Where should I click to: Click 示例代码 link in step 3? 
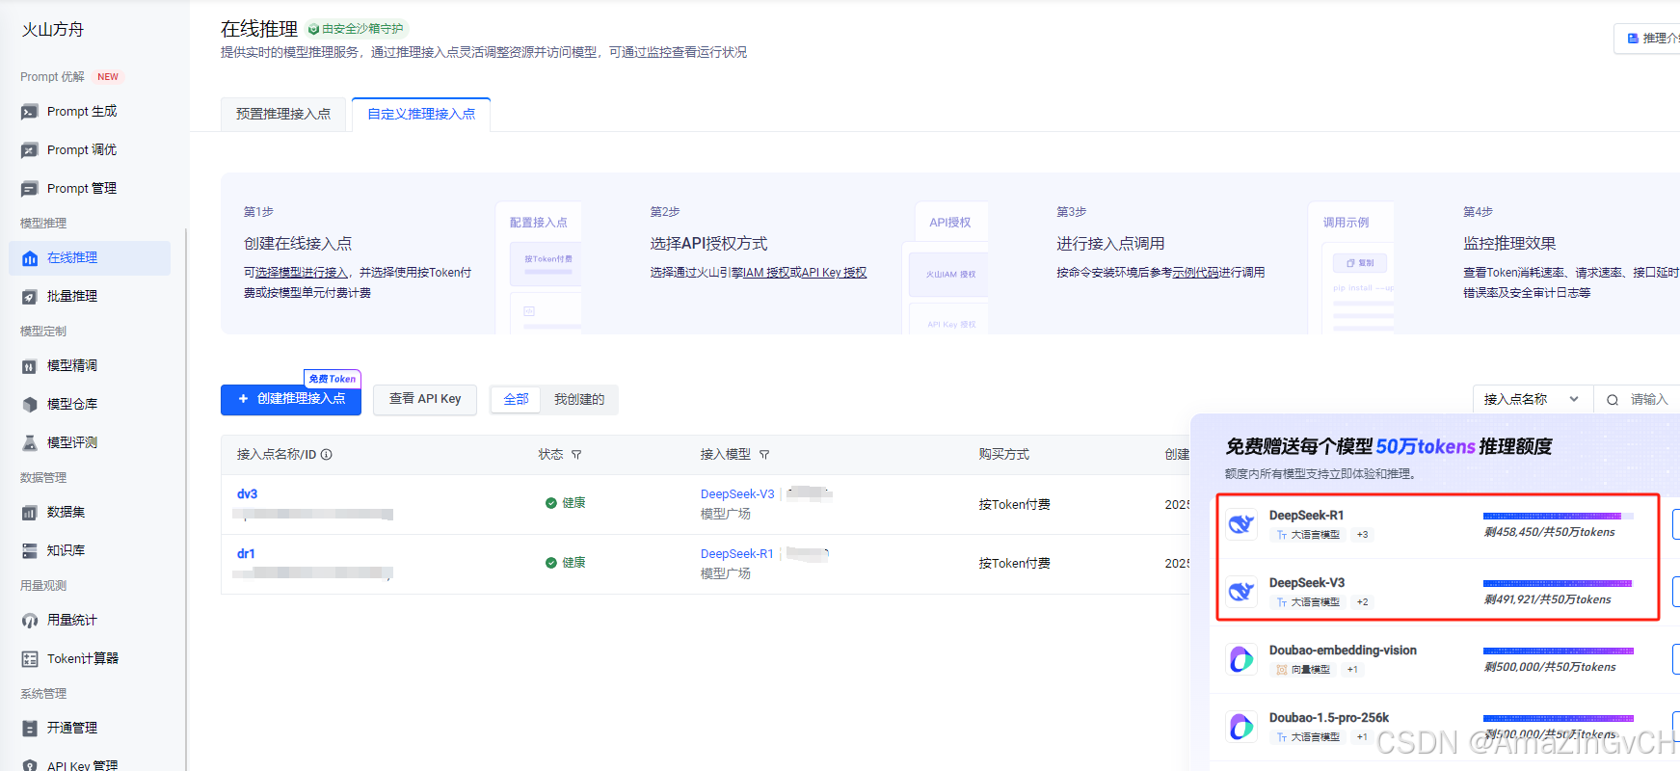click(x=1195, y=274)
